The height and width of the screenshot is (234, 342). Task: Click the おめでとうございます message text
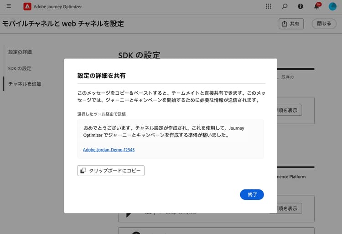pos(164,132)
